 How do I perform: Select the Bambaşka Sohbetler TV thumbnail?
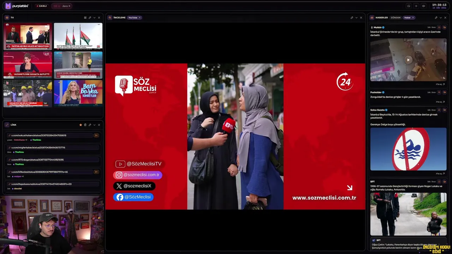click(x=78, y=93)
